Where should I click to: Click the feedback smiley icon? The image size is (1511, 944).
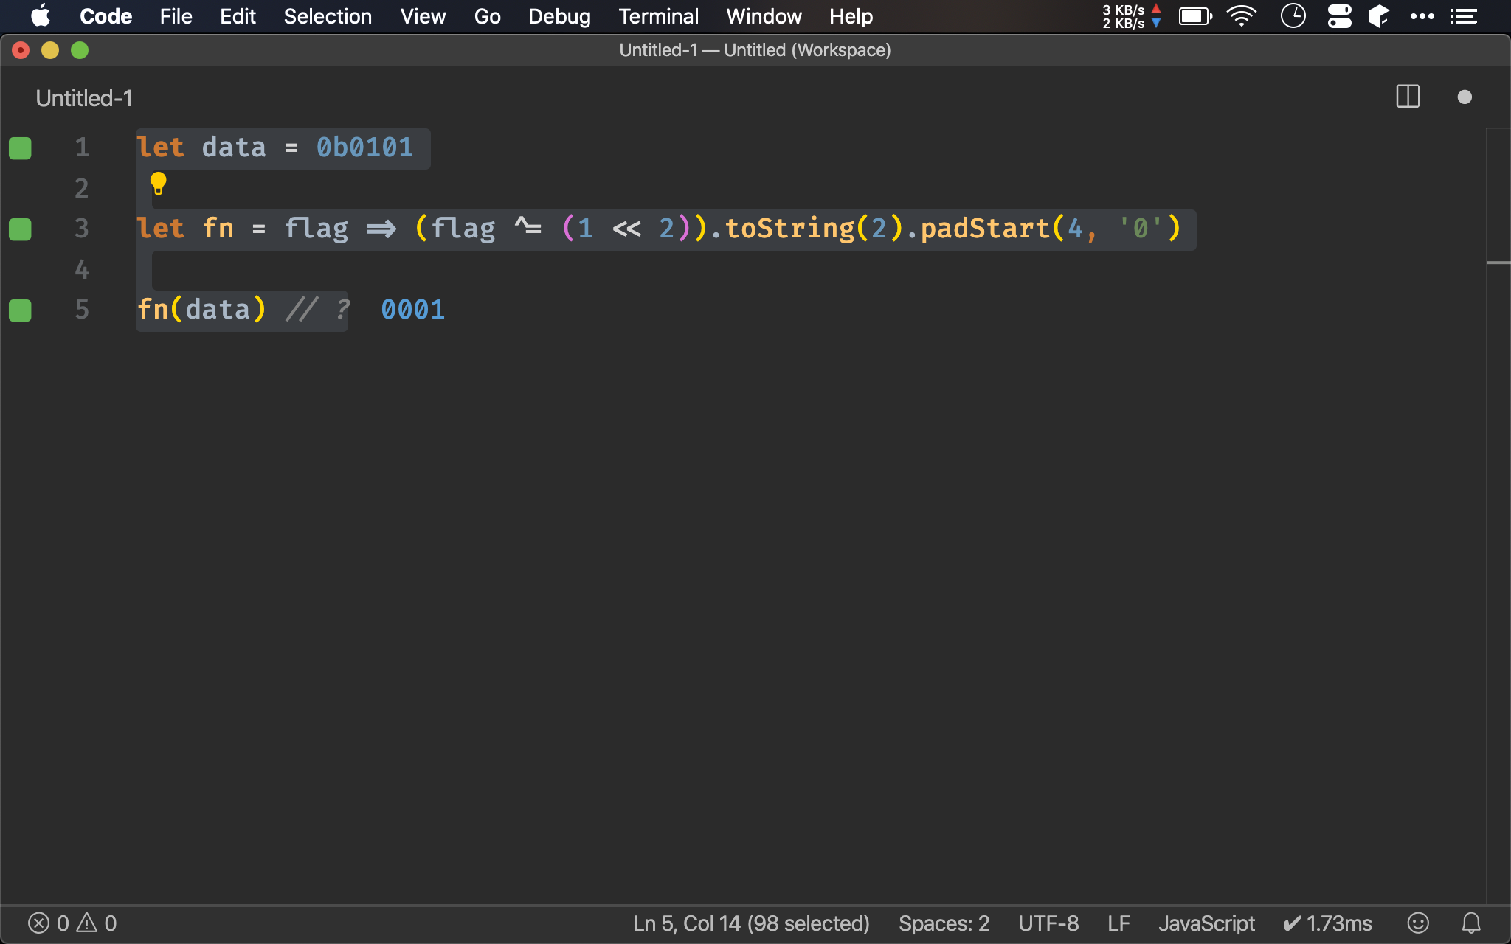pos(1418,923)
